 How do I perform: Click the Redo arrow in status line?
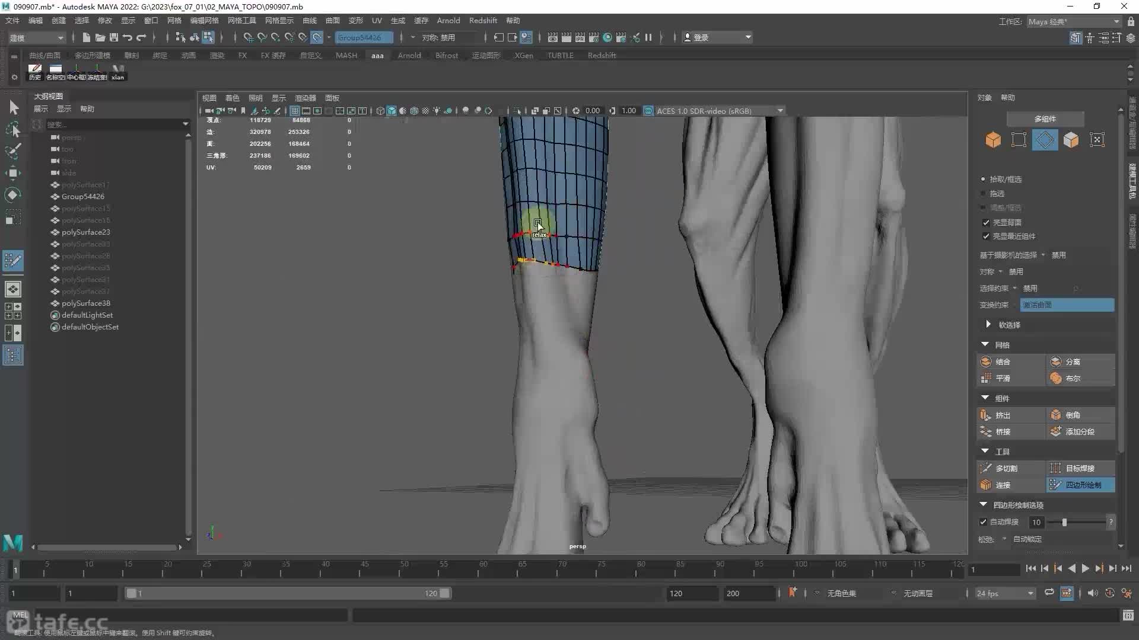pos(141,37)
